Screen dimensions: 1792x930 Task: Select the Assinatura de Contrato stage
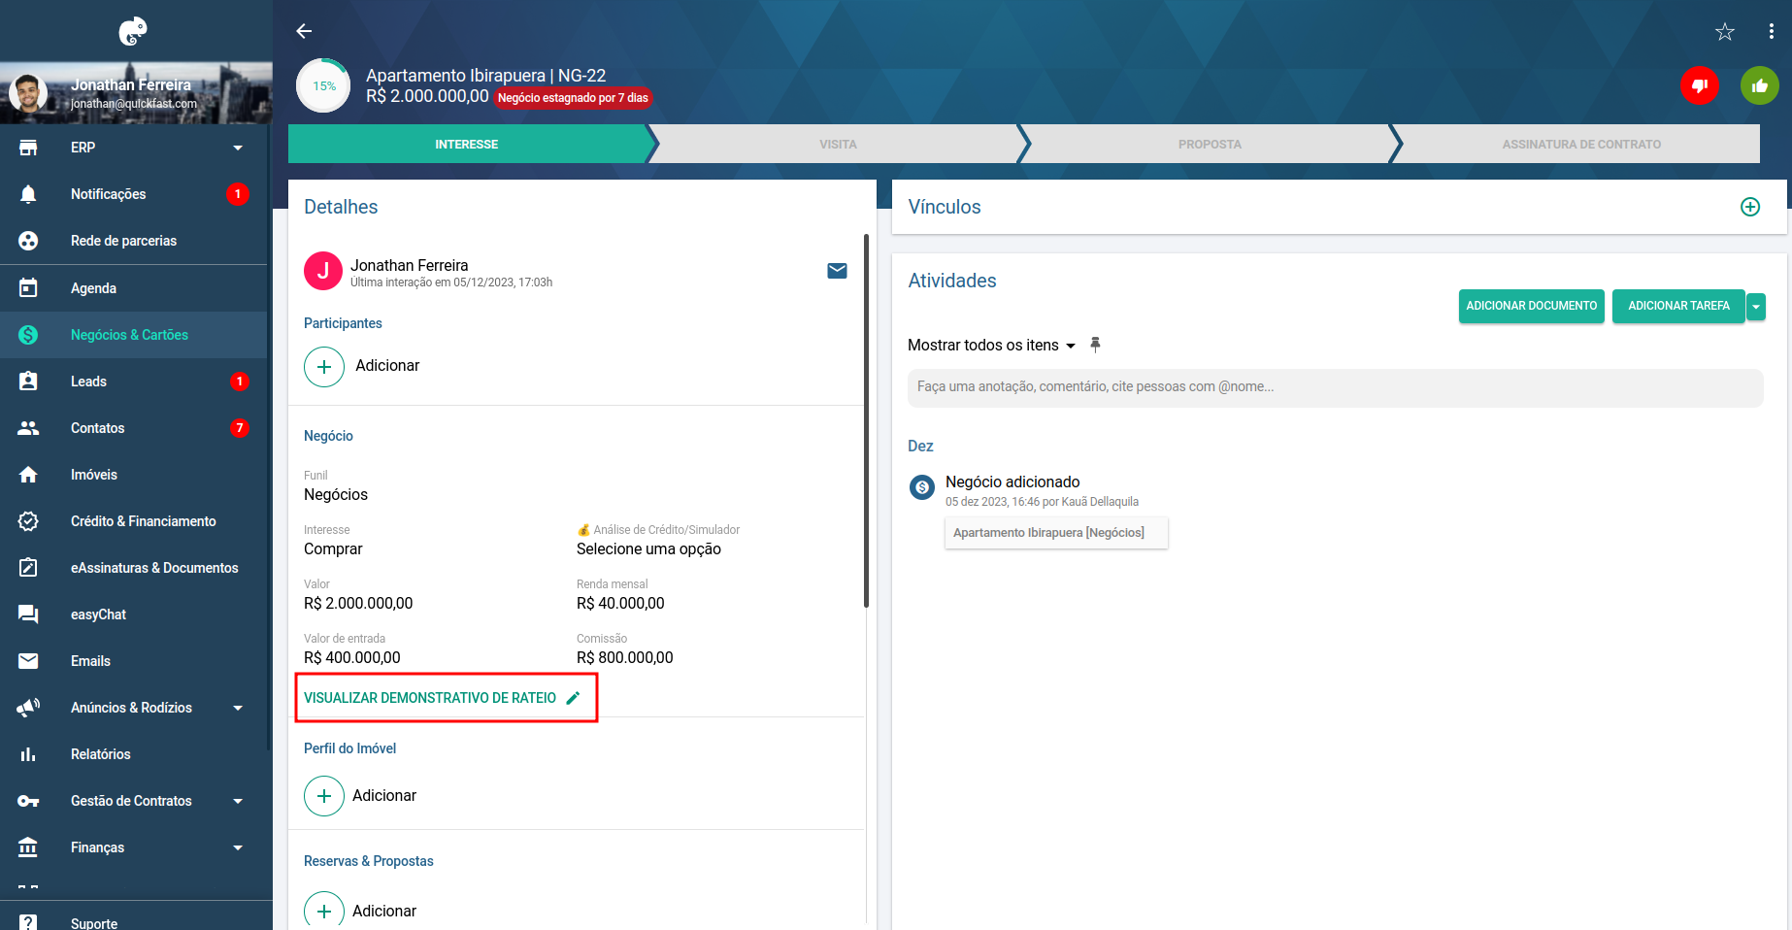tap(1581, 144)
